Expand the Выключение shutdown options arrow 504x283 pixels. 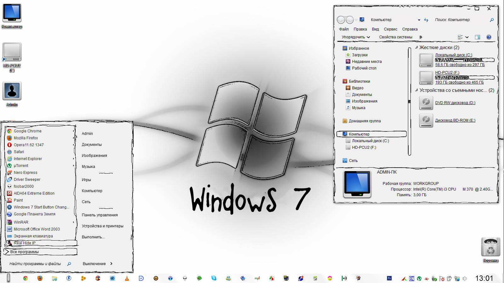111,264
